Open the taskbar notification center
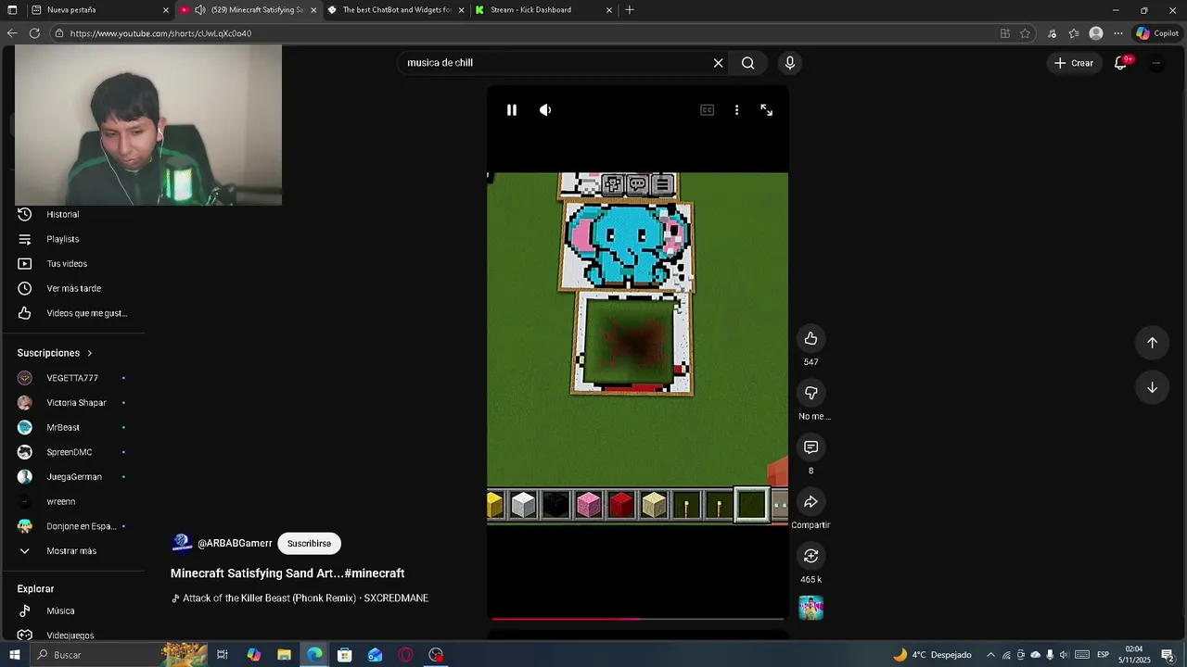The width and height of the screenshot is (1187, 667). click(x=1168, y=655)
